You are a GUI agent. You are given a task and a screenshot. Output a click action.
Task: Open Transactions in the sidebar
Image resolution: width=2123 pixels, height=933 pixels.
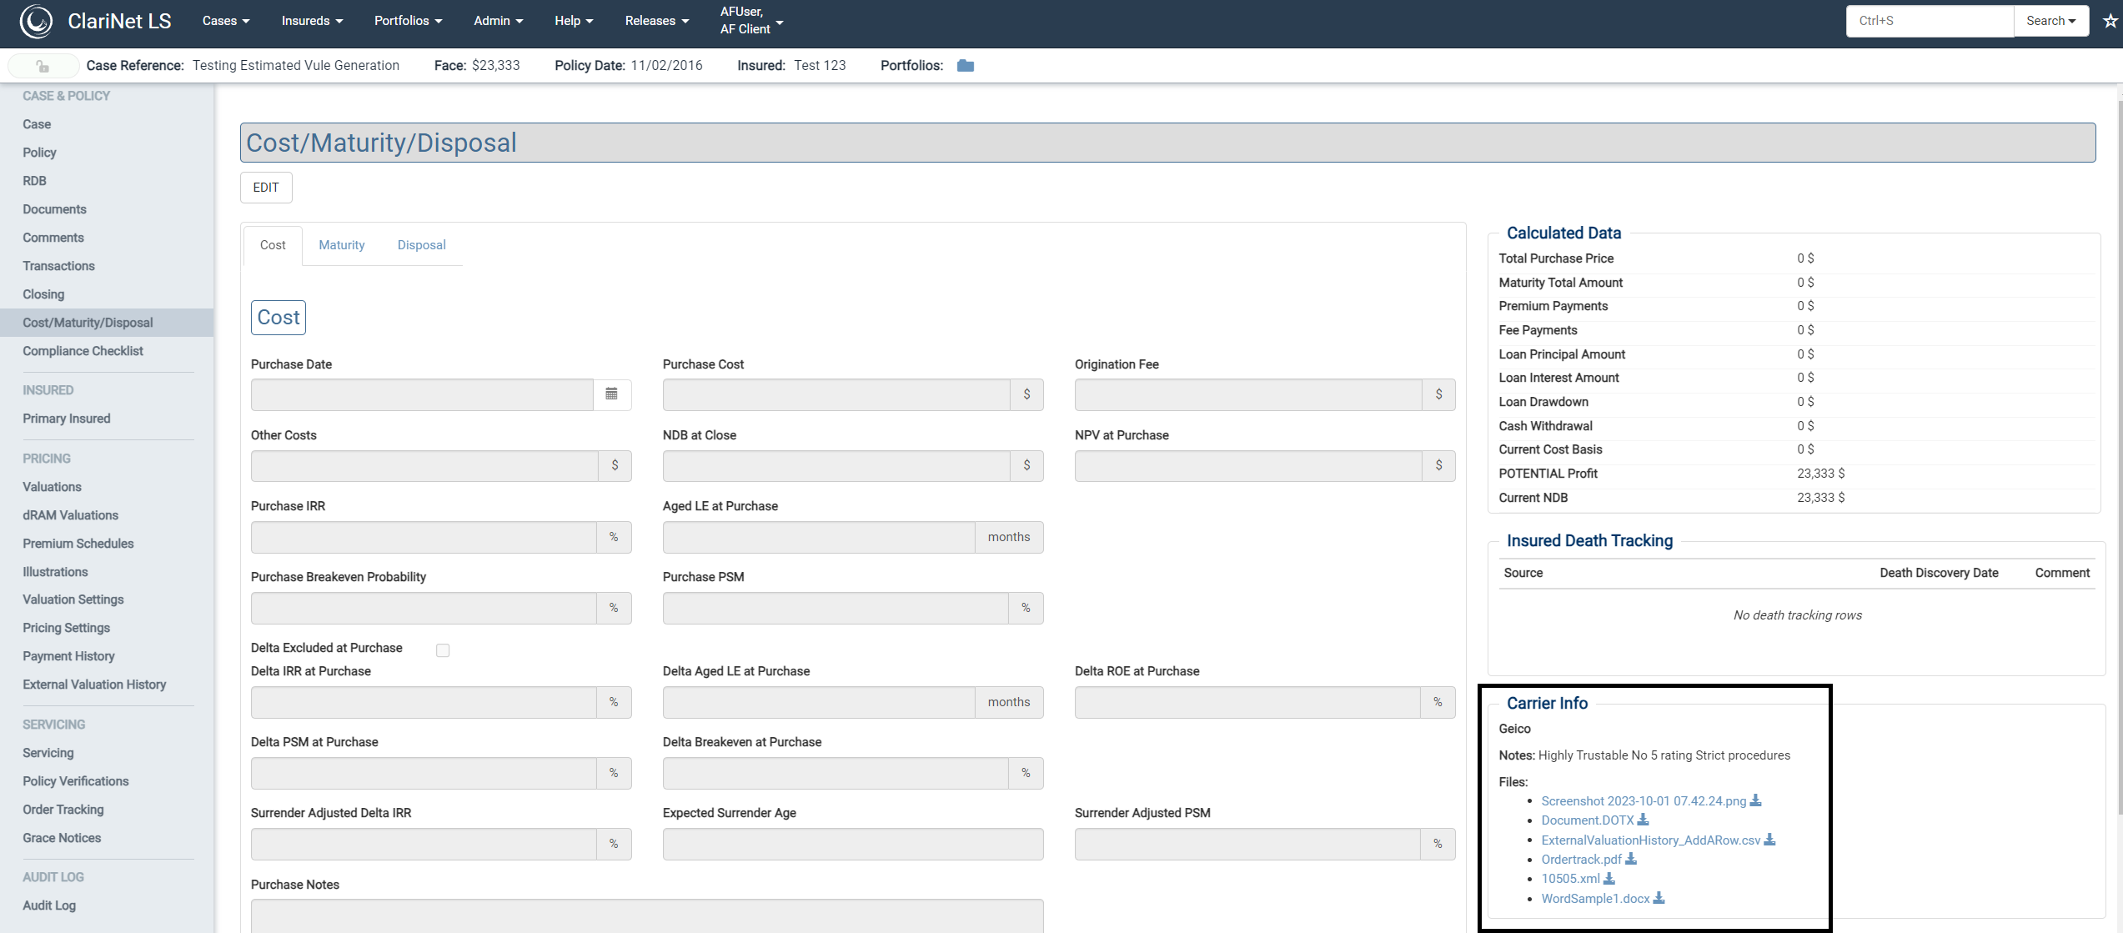tap(58, 266)
